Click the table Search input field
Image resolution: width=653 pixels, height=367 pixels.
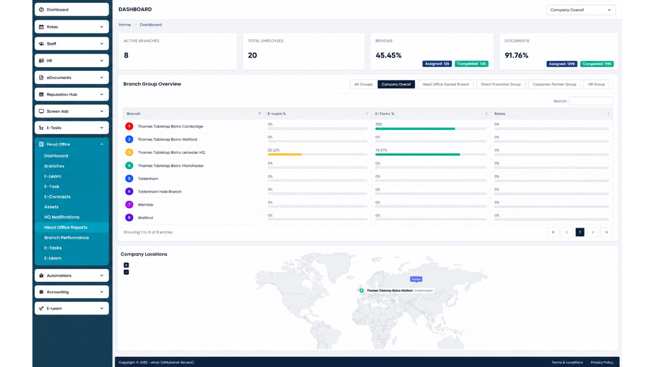591,101
